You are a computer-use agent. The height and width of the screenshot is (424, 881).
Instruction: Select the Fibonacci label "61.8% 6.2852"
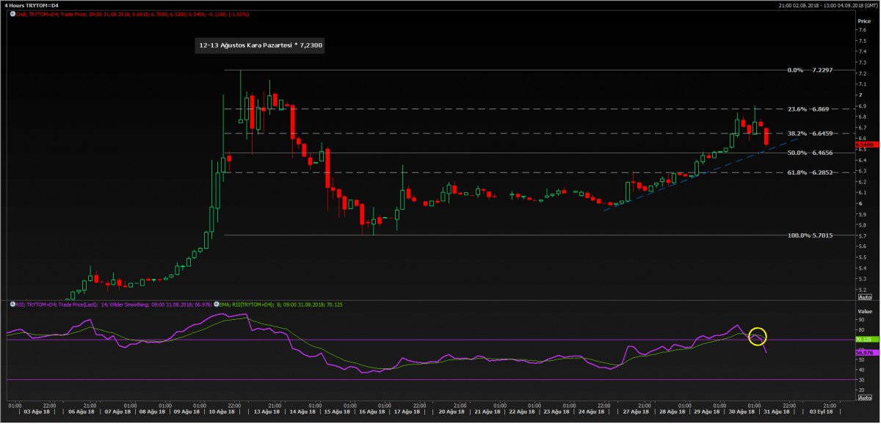pyautogui.click(x=810, y=172)
